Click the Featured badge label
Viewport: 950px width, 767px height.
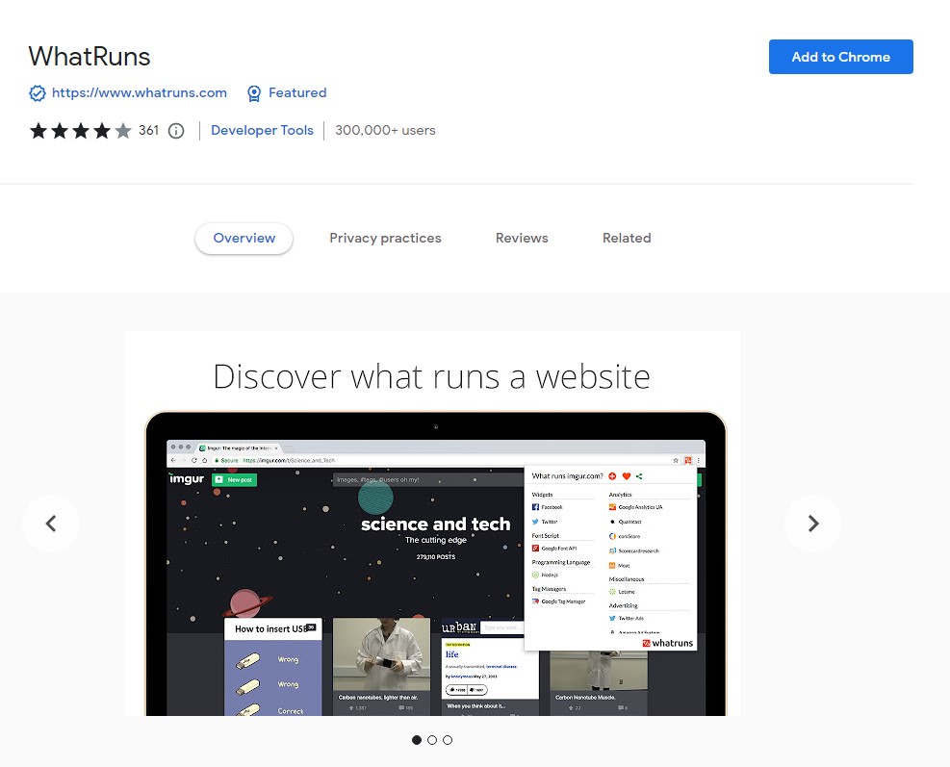297,92
